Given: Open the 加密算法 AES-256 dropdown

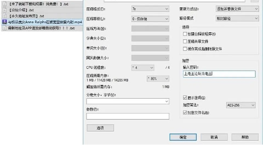Looking at the screenshot, I should pyautogui.click(x=241, y=105).
